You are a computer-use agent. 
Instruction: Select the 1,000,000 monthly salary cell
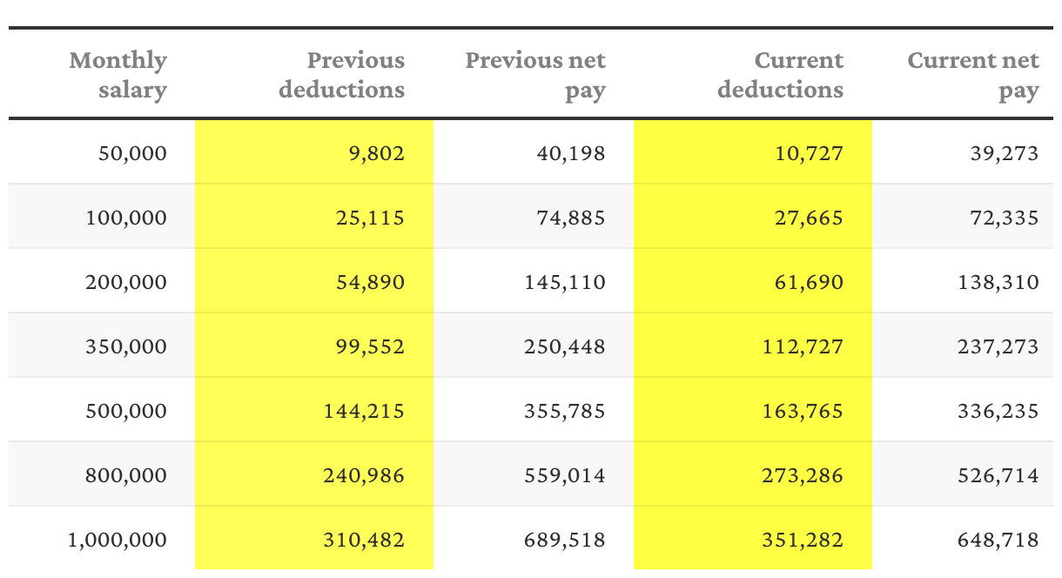(x=102, y=539)
